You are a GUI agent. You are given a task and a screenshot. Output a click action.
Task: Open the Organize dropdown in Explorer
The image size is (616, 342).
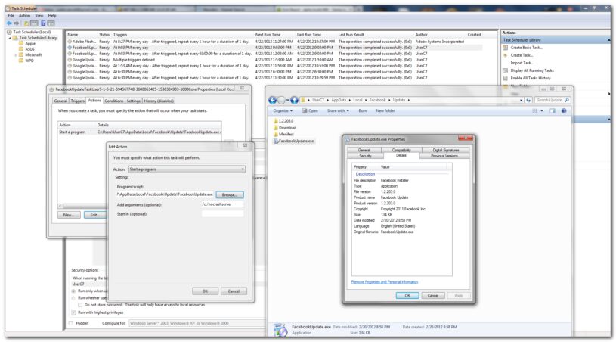coord(283,111)
